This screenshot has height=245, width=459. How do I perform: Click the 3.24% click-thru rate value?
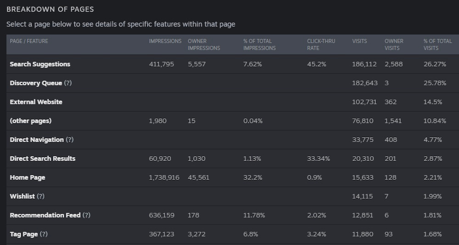(316, 234)
